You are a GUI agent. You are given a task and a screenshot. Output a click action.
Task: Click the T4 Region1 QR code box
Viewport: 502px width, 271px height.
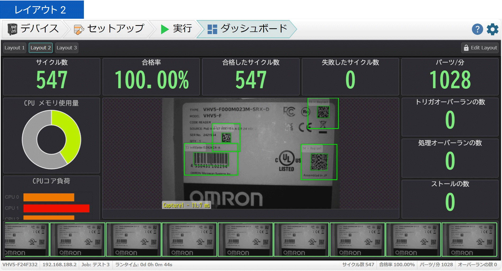[x=319, y=162]
